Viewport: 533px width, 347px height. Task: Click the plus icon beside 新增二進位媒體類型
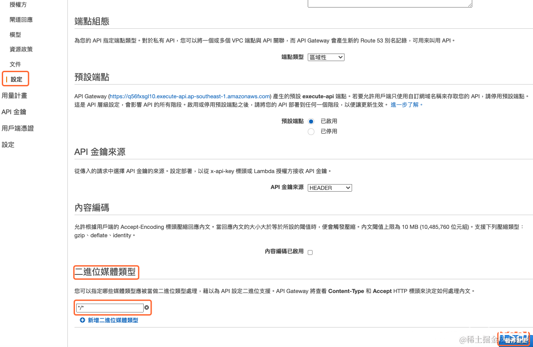coord(82,320)
